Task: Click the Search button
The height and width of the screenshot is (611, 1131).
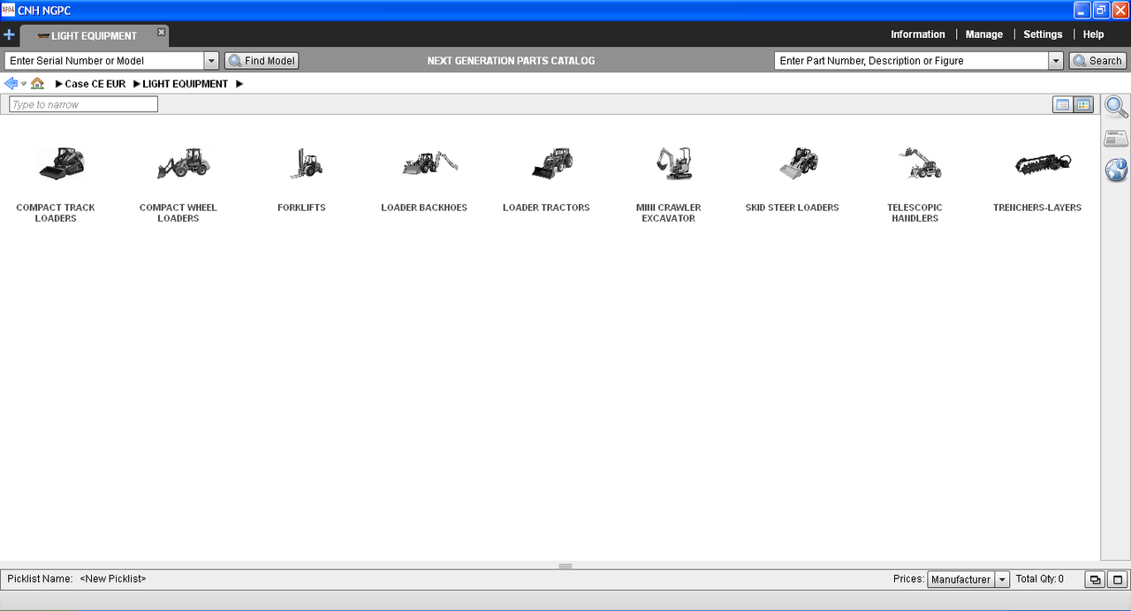Action: 1097,61
